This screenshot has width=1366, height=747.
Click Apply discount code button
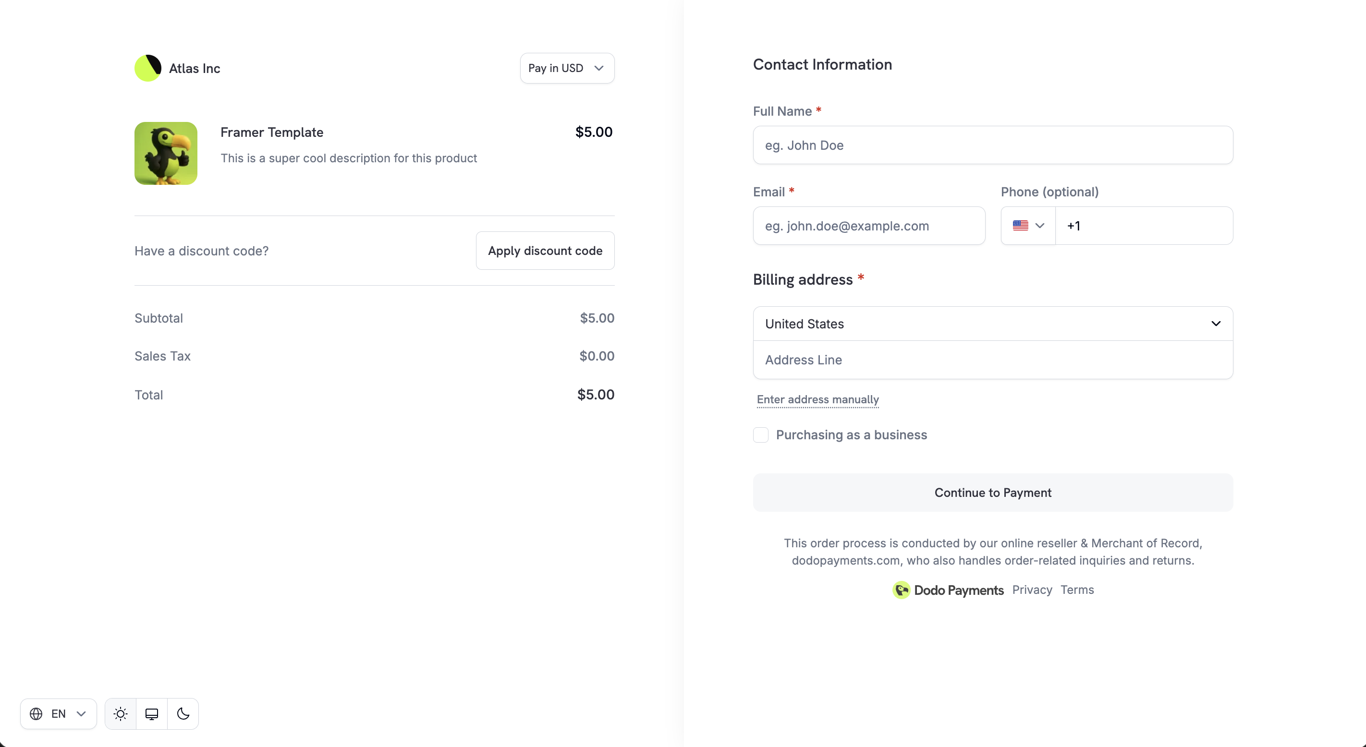pyautogui.click(x=545, y=251)
